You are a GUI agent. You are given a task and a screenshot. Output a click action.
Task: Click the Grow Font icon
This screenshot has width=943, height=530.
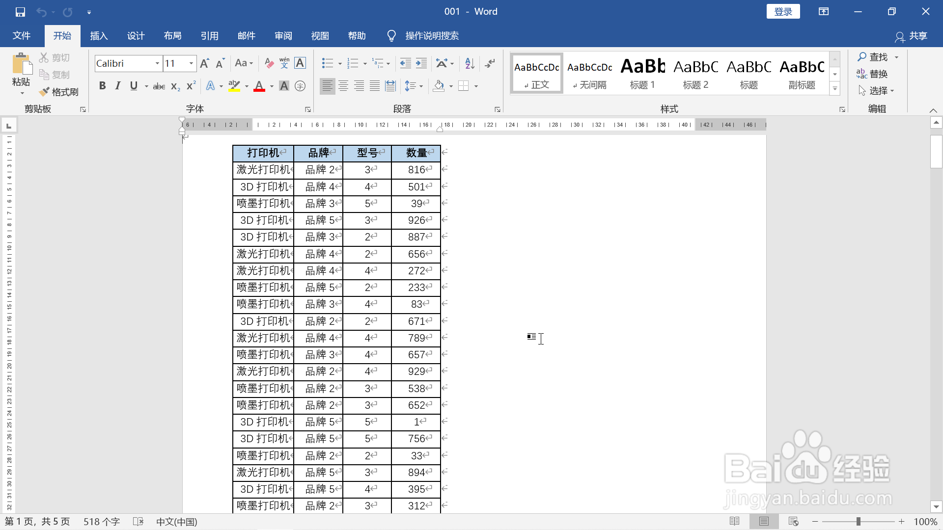[x=205, y=63]
